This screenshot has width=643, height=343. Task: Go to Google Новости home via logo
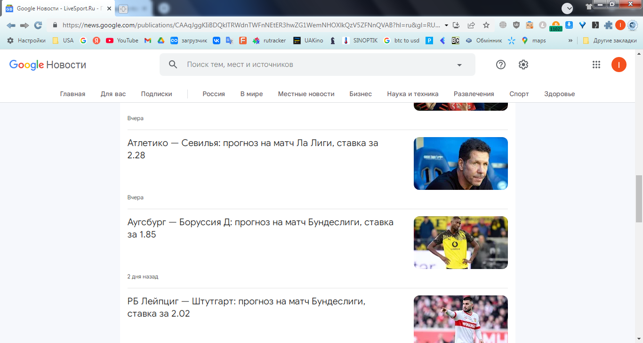pyautogui.click(x=48, y=65)
